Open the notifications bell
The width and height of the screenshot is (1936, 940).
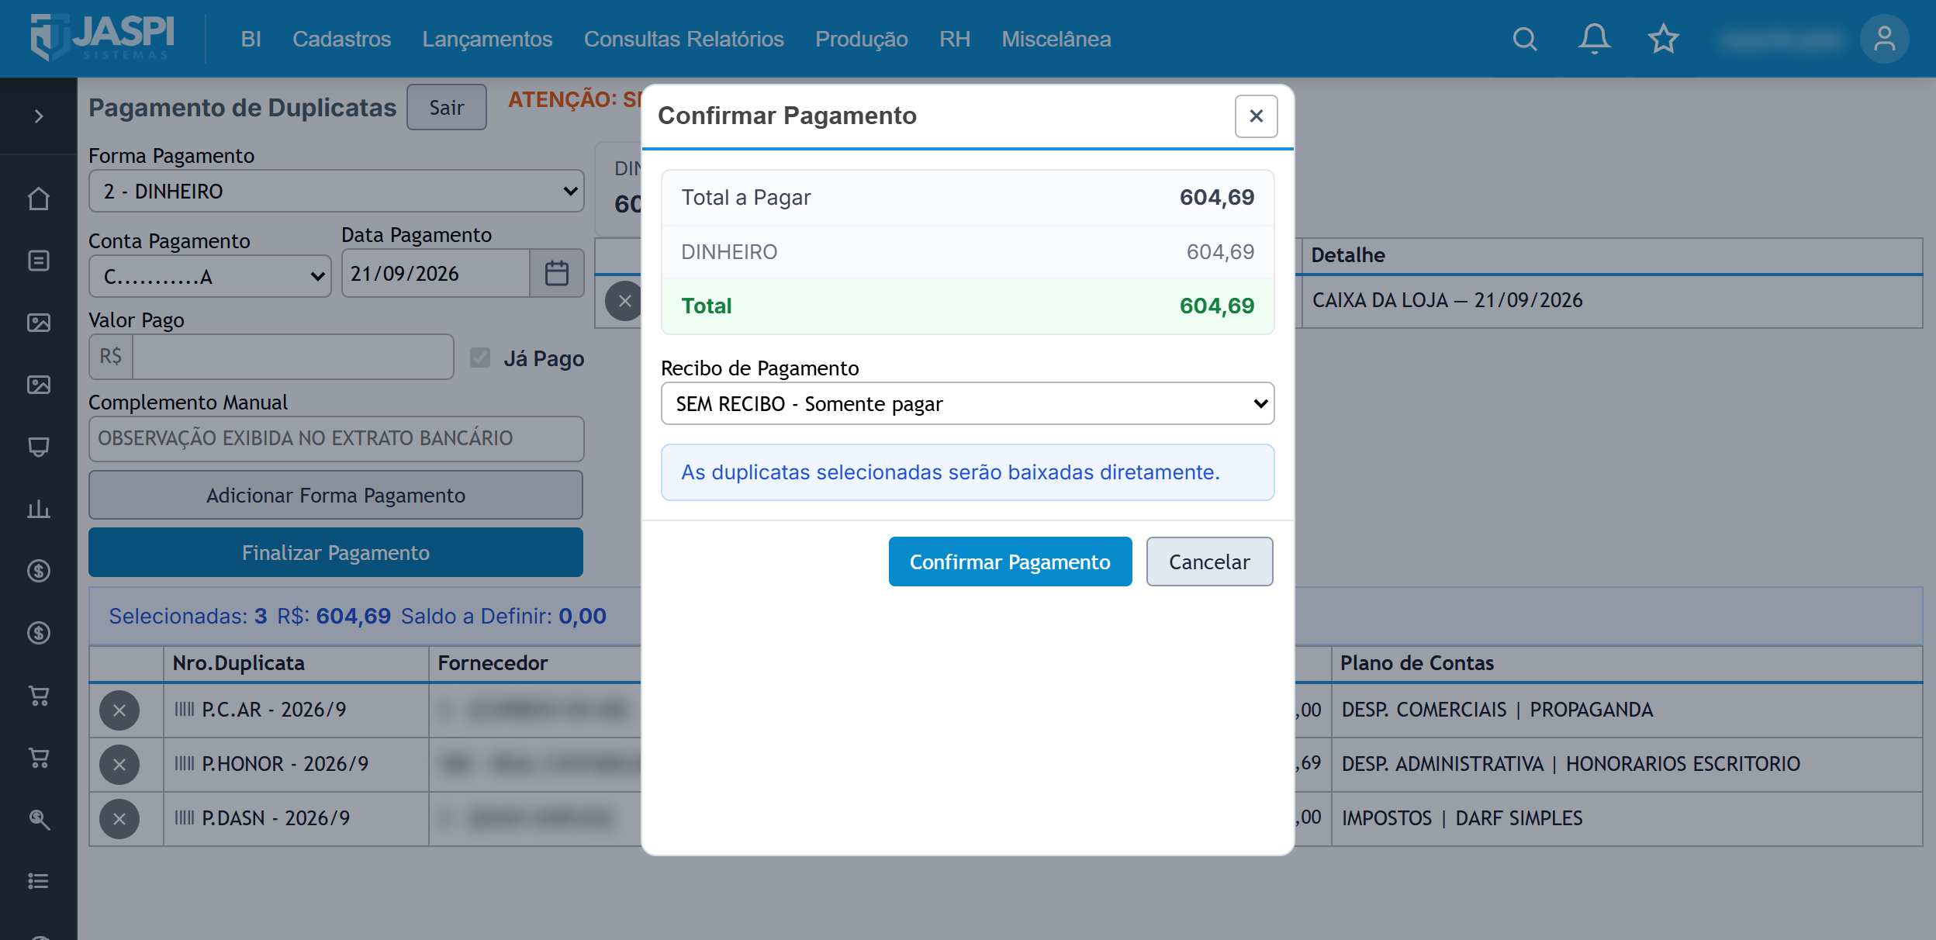click(1594, 39)
